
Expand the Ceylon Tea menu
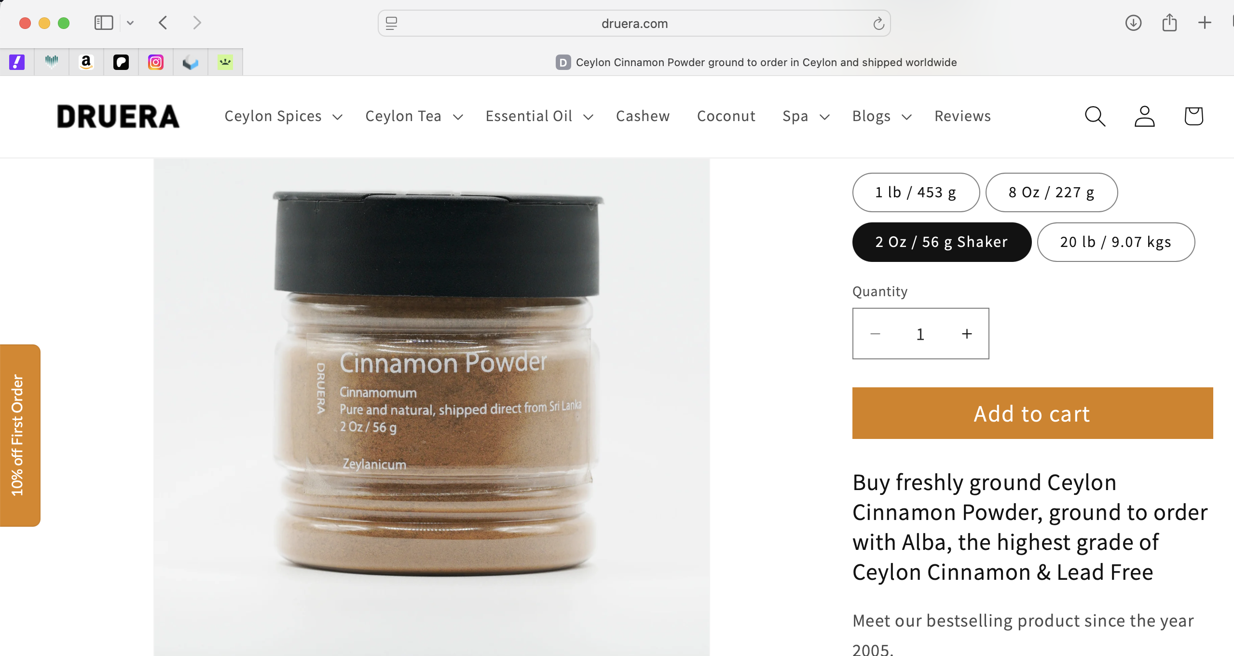[x=414, y=116]
